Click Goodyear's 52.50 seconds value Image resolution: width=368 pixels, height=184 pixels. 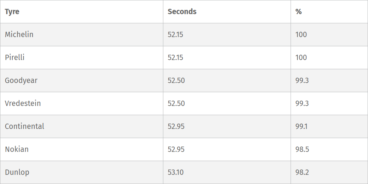tap(176, 81)
